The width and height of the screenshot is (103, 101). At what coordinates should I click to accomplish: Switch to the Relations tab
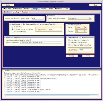coord(59,9)
